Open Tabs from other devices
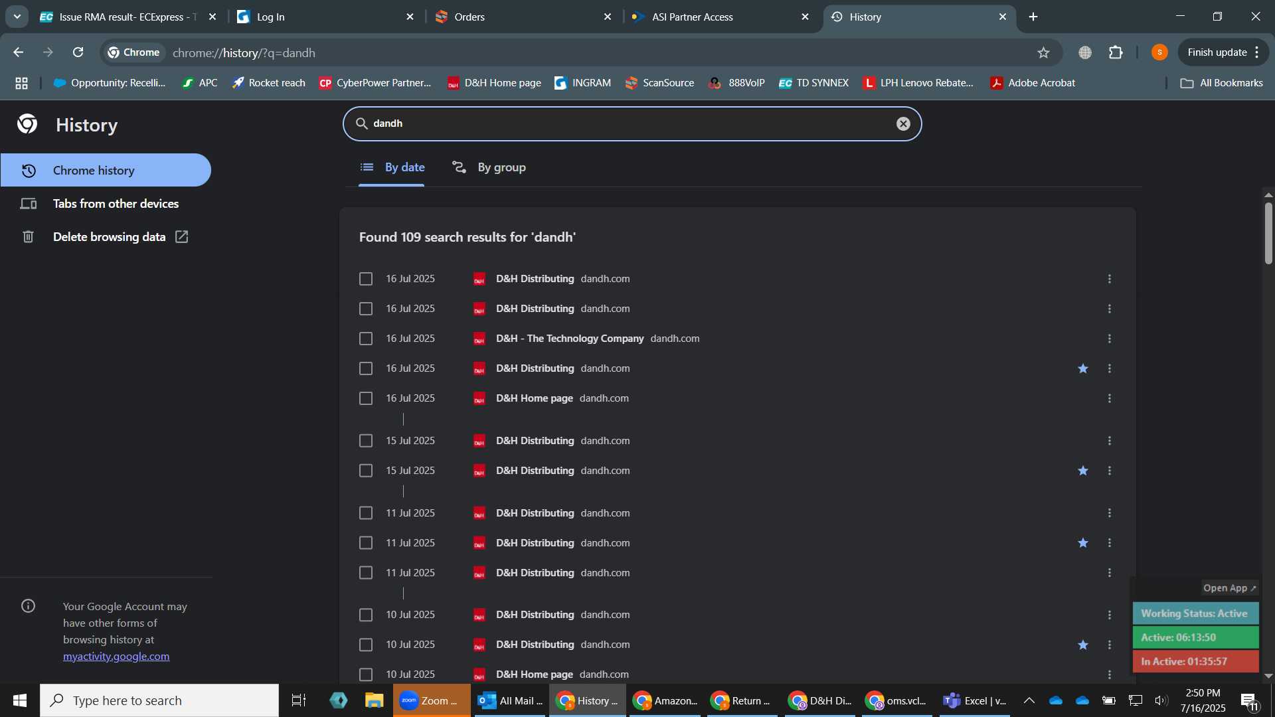Image resolution: width=1275 pixels, height=717 pixels. click(x=106, y=204)
